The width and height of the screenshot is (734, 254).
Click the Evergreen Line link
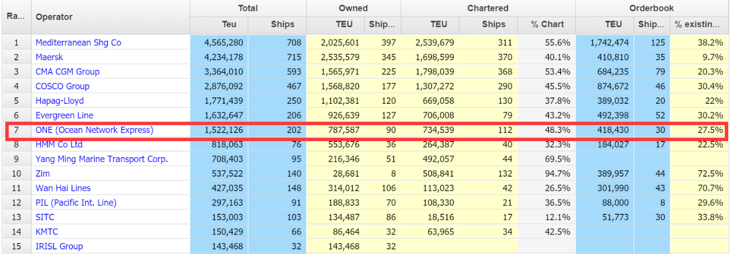click(x=64, y=115)
